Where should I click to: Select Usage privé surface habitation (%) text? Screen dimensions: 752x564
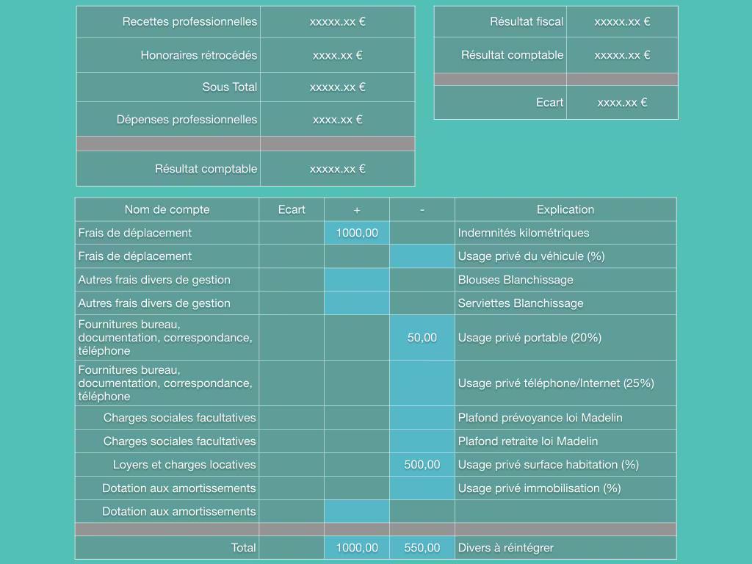coord(548,465)
